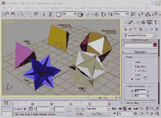The width and height of the screenshot is (161, 118).
Task: Open the Selection Filter 'All' dropdown
Action: pyautogui.click(x=69, y=14)
